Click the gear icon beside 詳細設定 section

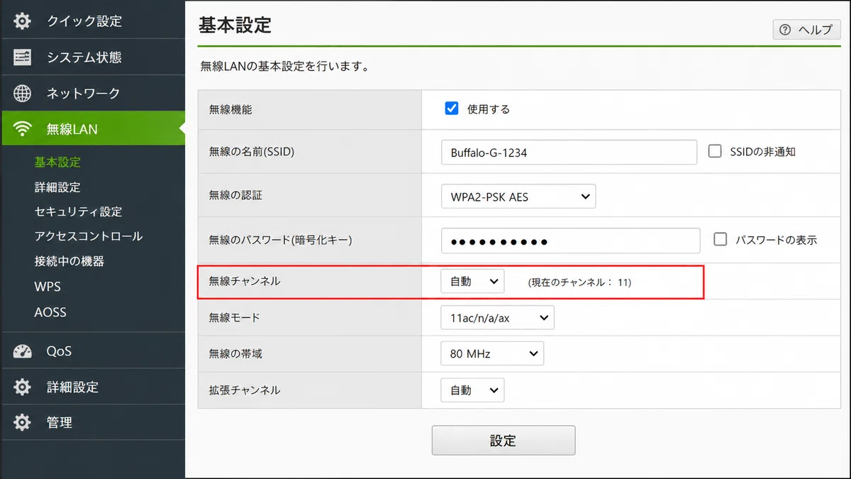pos(23,387)
